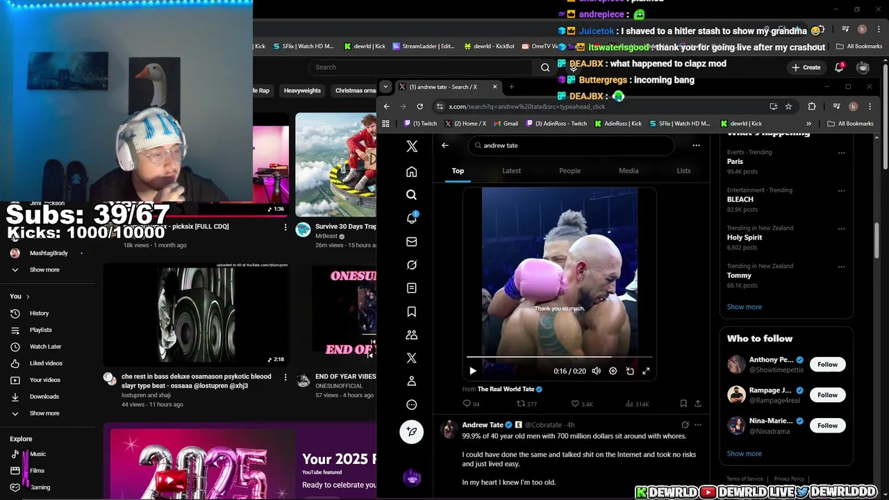Open options menu for BLEACH trend
The width and height of the screenshot is (889, 500).
pyautogui.click(x=841, y=191)
